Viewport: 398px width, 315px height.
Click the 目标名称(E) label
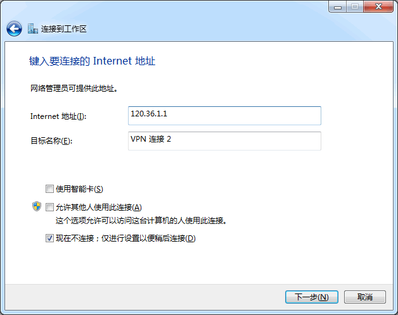click(x=51, y=140)
